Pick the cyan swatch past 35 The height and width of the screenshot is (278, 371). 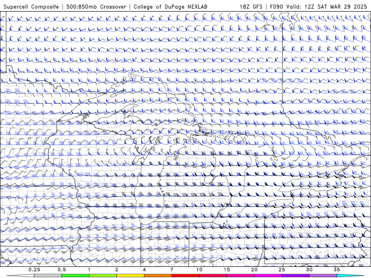(x=351, y=276)
